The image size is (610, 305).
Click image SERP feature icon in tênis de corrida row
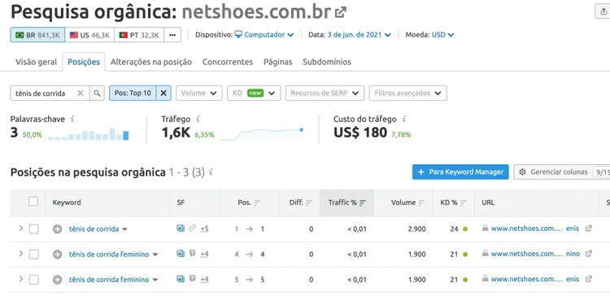181,229
